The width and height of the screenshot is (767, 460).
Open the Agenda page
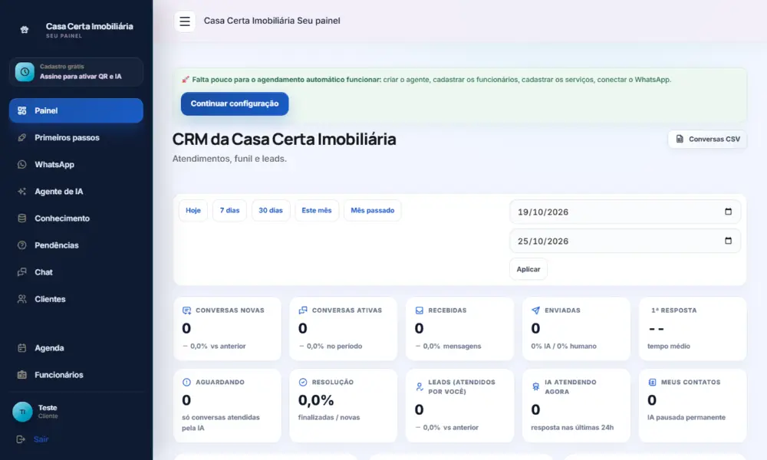(x=76, y=347)
